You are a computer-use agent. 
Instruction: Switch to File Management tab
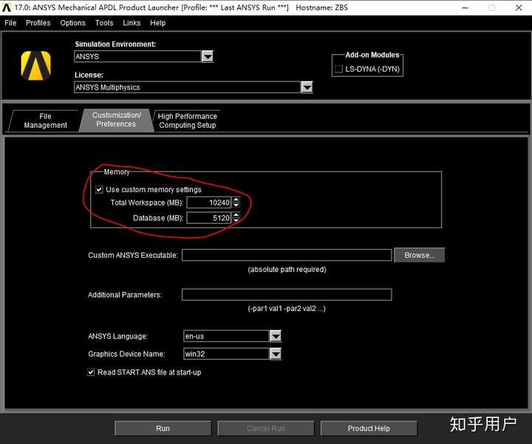45,120
